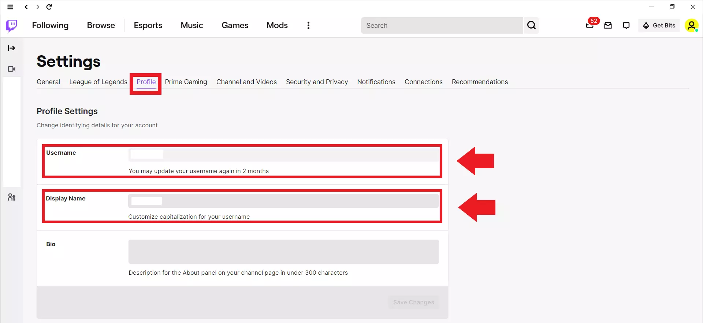Click the camera icon in sidebar
The height and width of the screenshot is (323, 703).
coord(11,69)
